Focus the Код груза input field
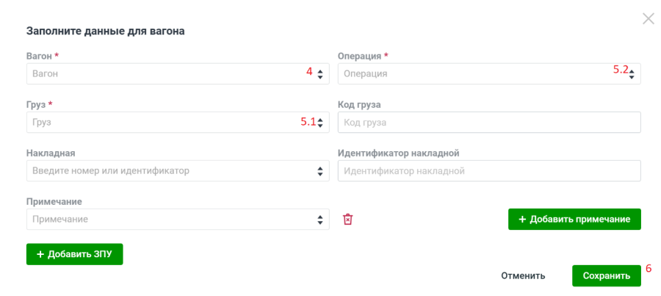 click(488, 123)
